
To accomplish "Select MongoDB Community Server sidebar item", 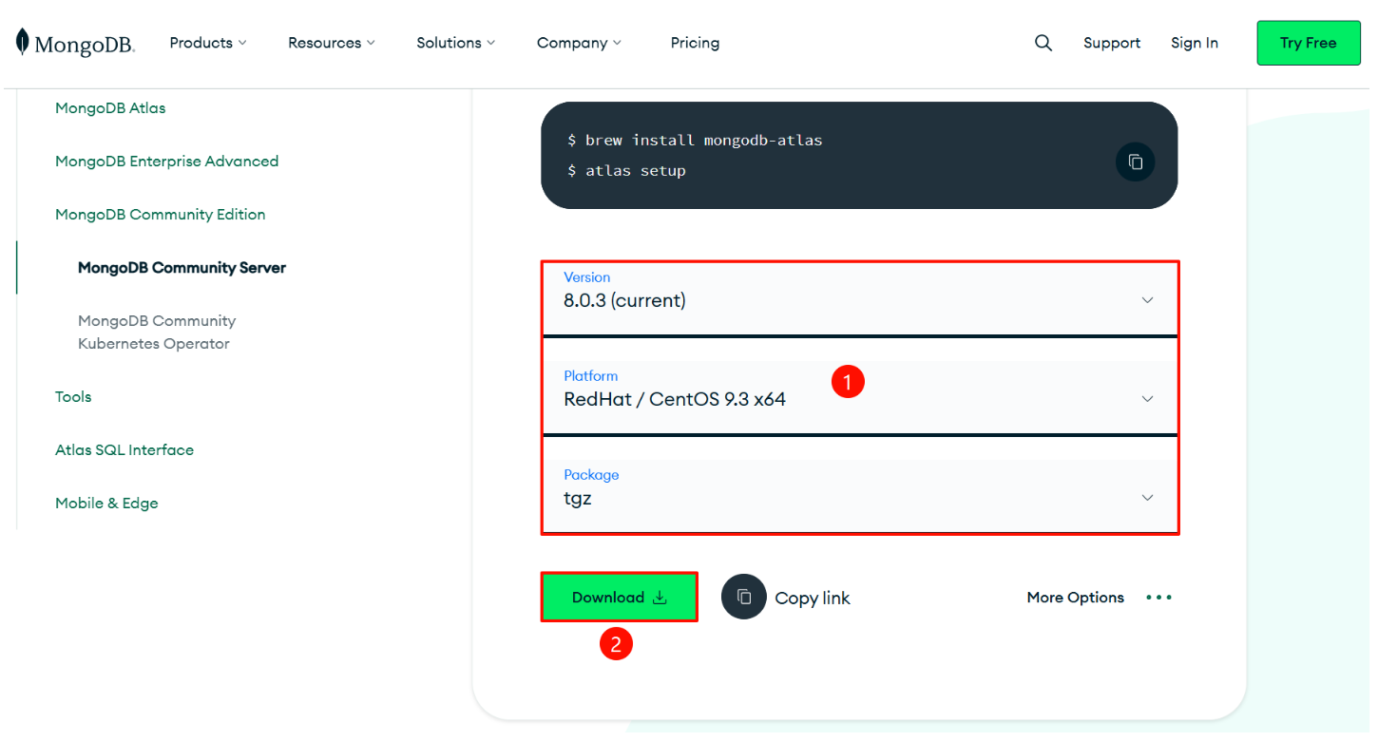I will pos(182,268).
